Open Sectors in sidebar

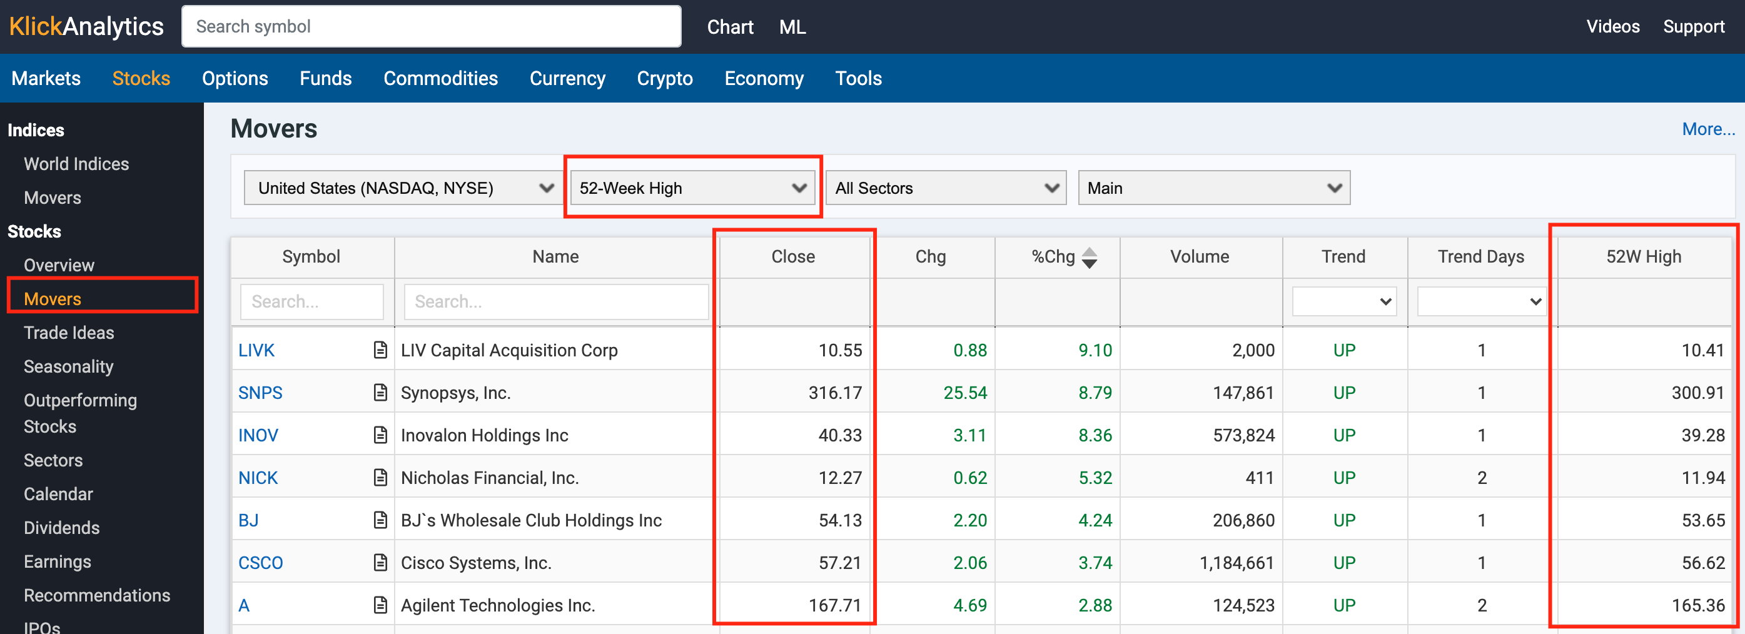click(53, 461)
